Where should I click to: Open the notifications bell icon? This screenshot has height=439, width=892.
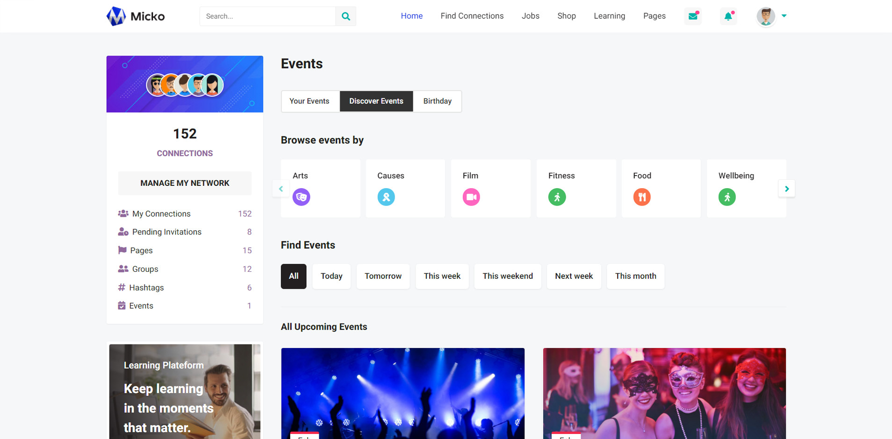pyautogui.click(x=728, y=16)
